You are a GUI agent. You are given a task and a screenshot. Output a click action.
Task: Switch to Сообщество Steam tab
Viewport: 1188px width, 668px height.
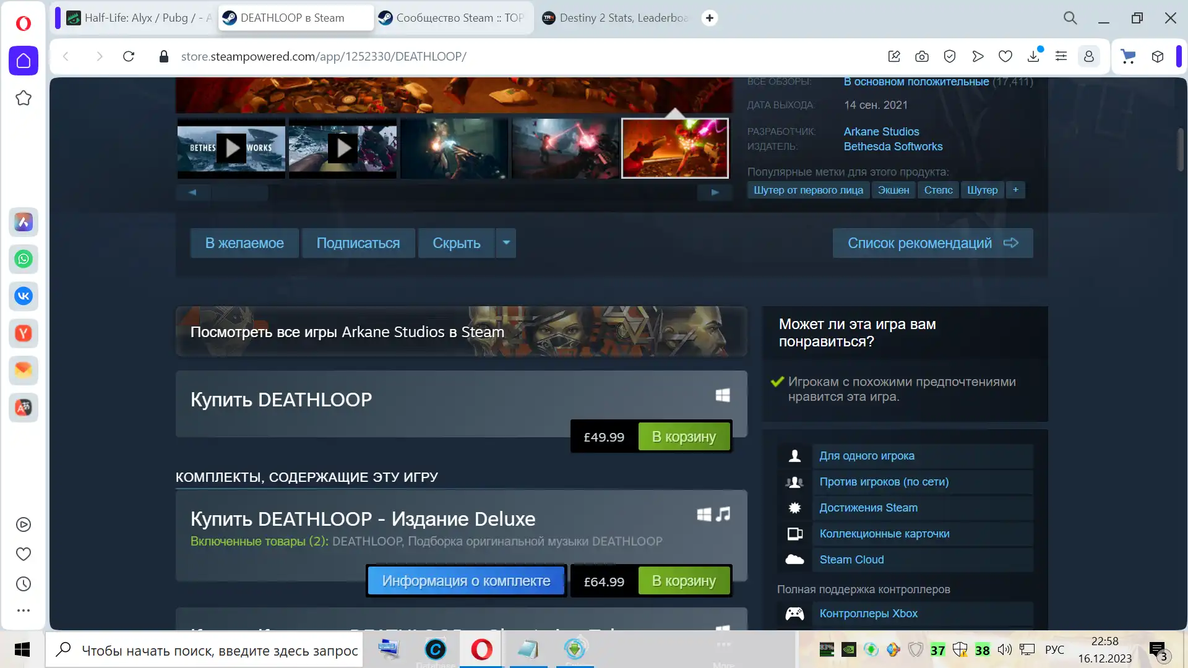pos(454,18)
